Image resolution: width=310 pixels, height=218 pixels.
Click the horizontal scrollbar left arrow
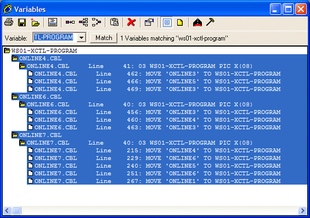tap(7, 210)
